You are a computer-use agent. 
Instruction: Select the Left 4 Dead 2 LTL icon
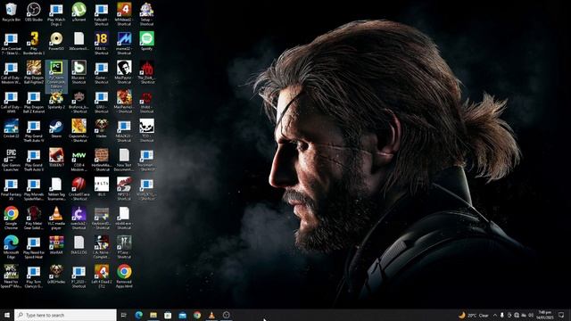coord(102,276)
